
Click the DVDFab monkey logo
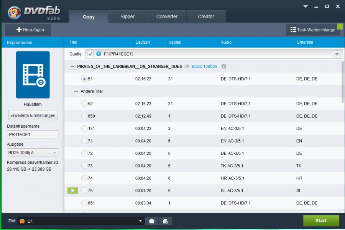coord(14,13)
